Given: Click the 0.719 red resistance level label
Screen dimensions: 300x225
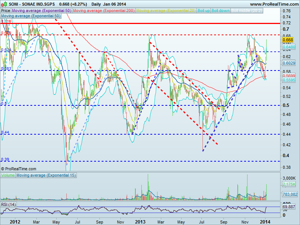Looking at the screenshot, I should pos(6,21).
